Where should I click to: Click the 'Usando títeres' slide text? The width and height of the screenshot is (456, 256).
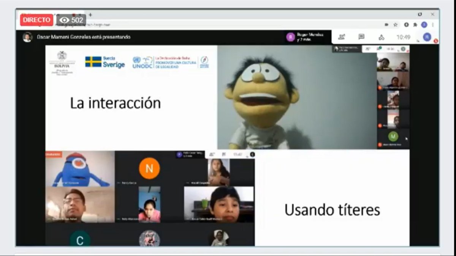[332, 210]
